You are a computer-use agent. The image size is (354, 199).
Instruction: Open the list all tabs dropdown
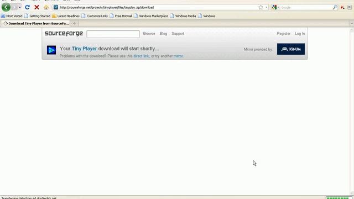tap(352, 23)
